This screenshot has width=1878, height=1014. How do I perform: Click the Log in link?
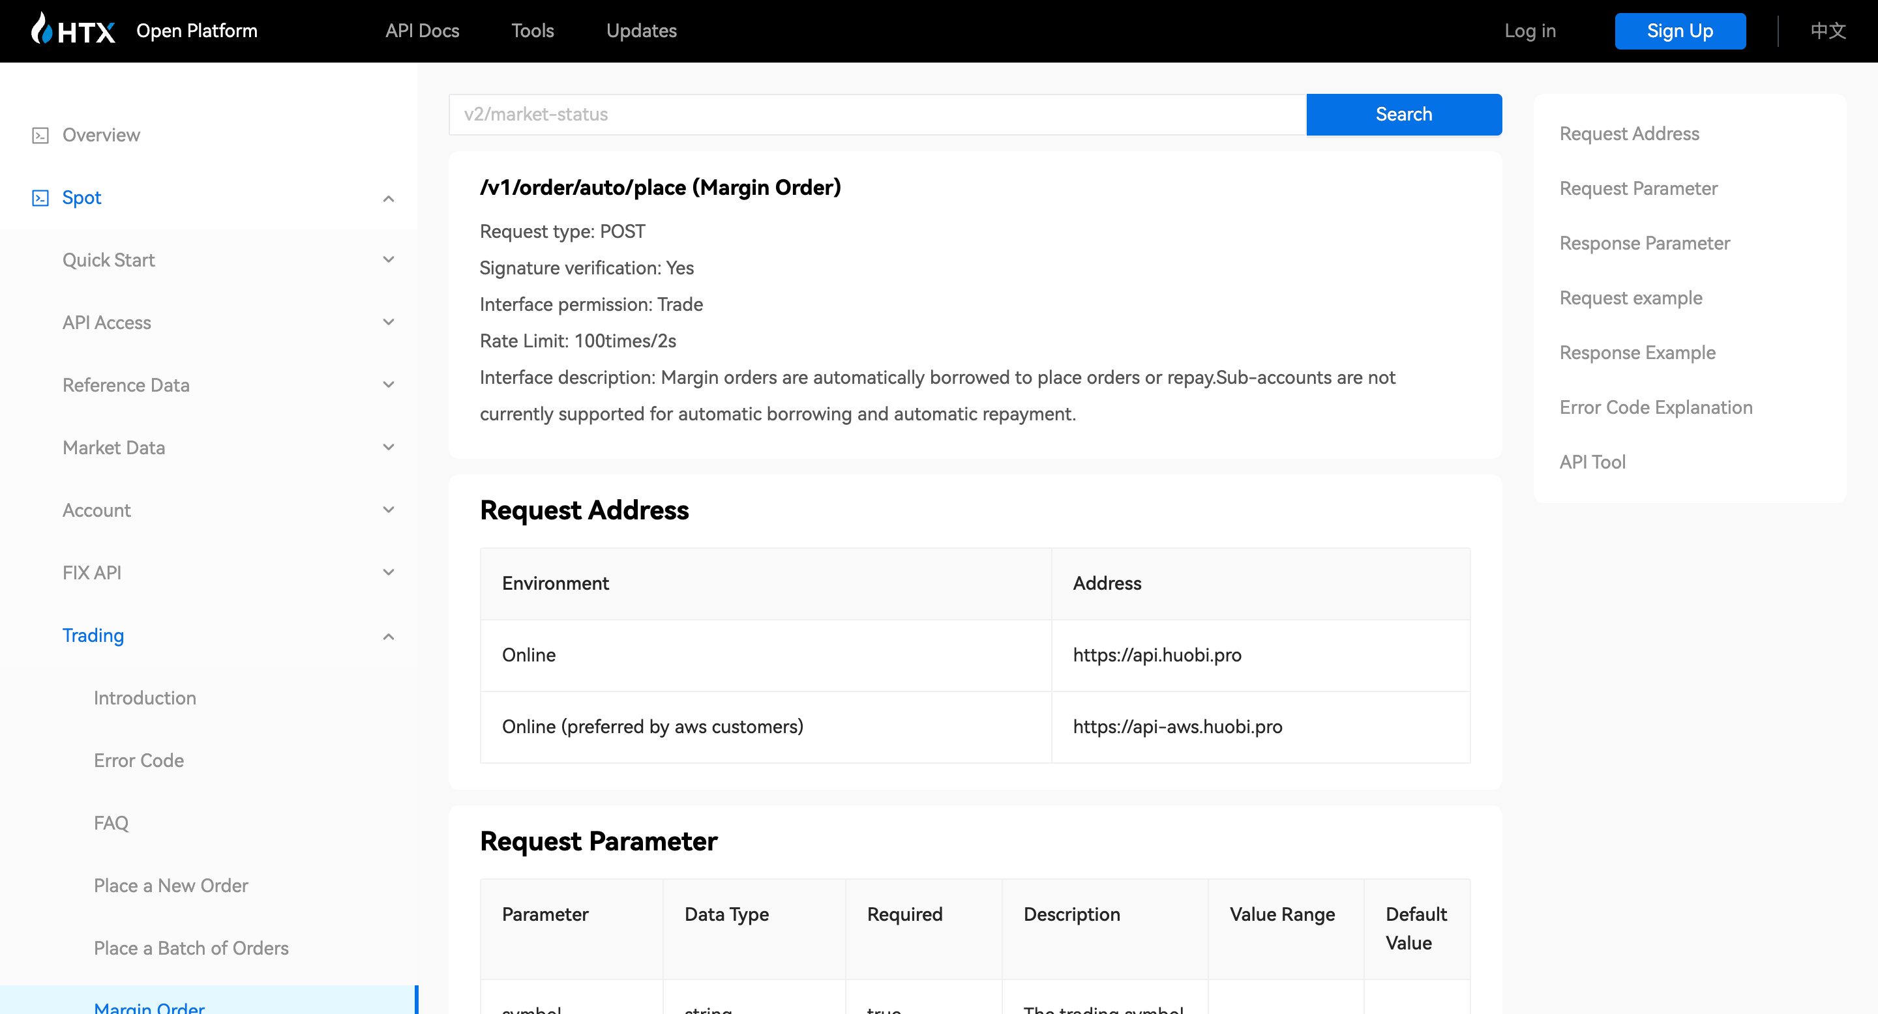point(1530,31)
